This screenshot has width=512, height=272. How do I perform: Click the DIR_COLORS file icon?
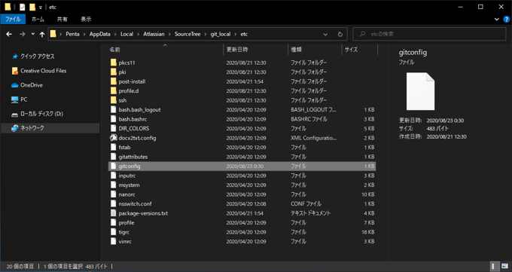(x=113, y=129)
